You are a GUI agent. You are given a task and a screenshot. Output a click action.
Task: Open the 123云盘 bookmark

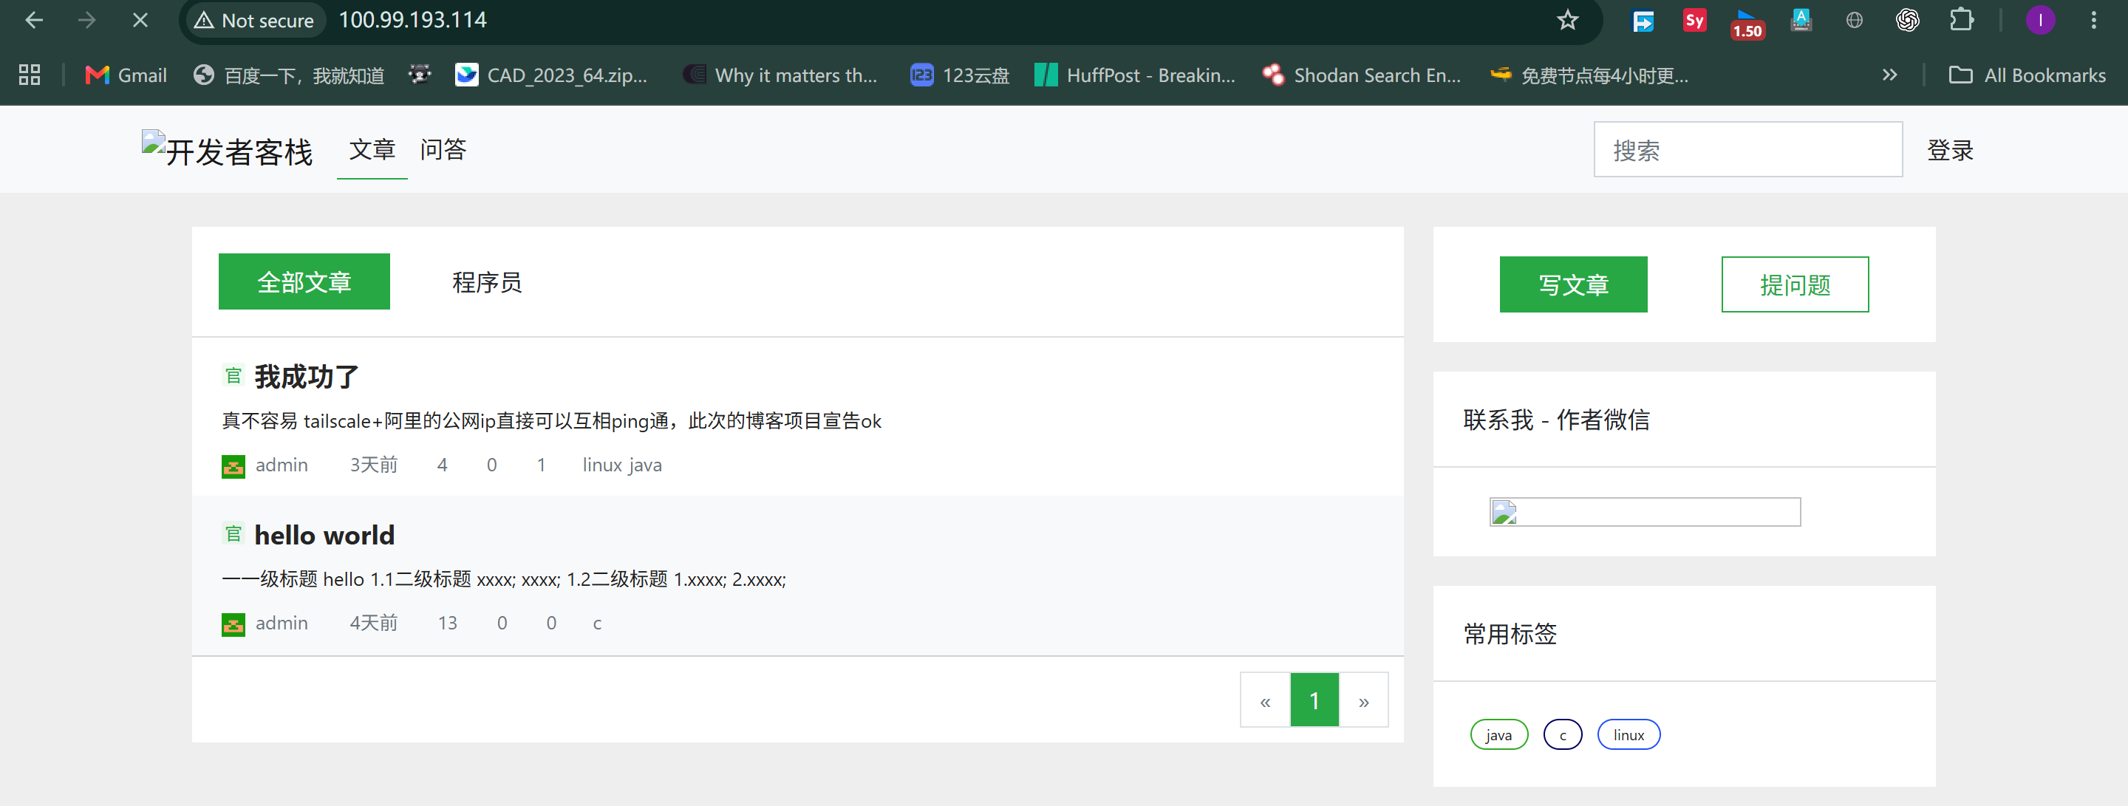point(959,75)
